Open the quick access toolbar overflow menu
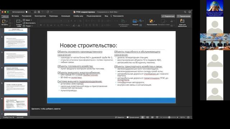This screenshot has width=230, height=129. tap(51, 12)
